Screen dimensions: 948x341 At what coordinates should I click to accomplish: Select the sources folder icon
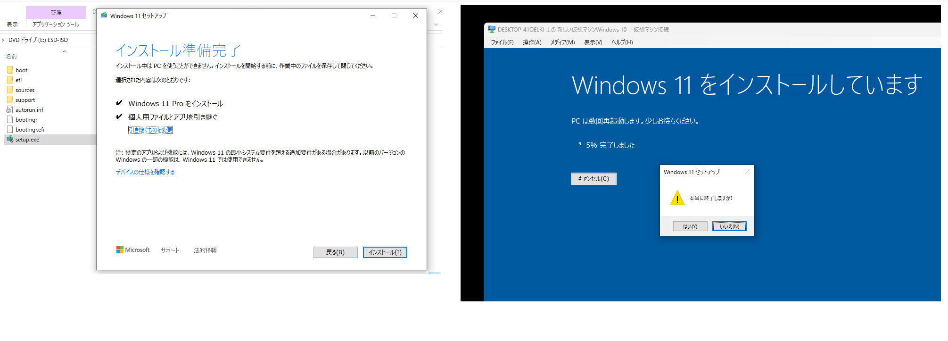tap(10, 90)
